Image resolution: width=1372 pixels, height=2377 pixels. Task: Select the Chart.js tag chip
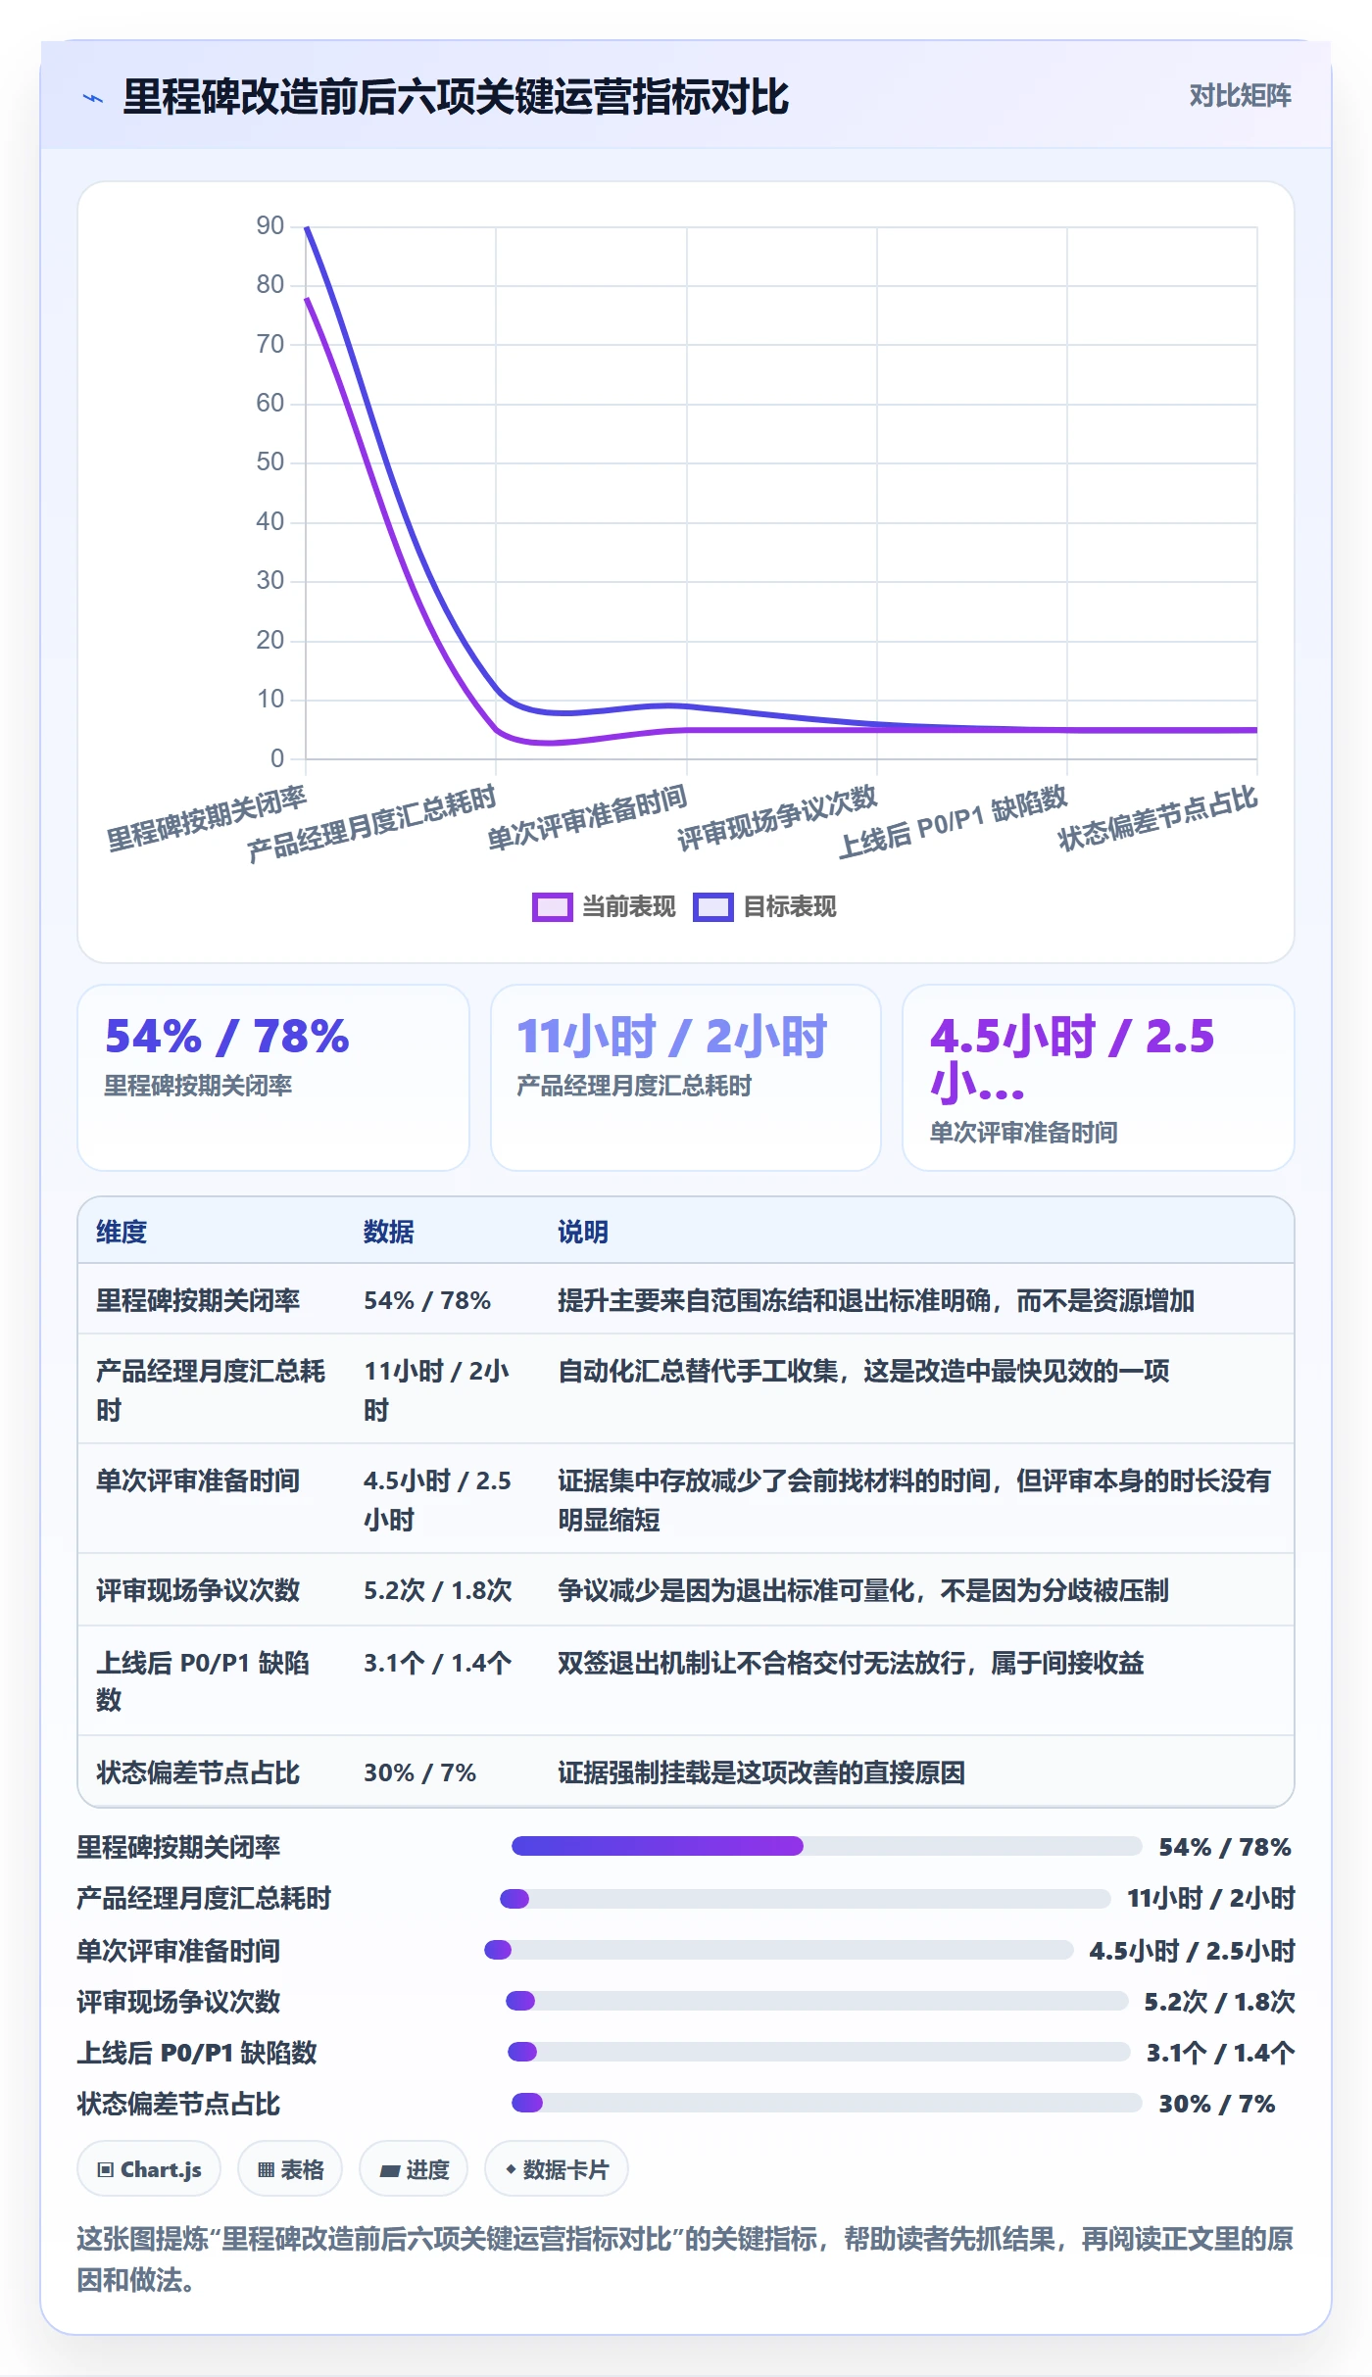149,2169
